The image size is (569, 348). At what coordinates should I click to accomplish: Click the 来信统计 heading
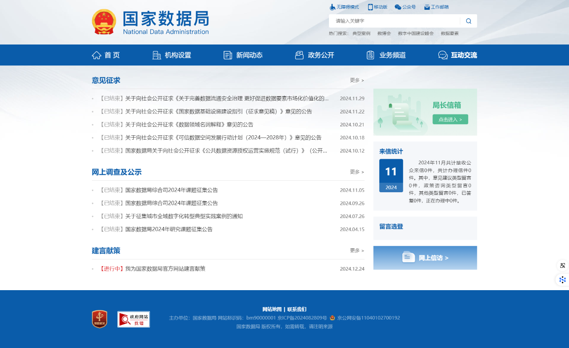(391, 151)
